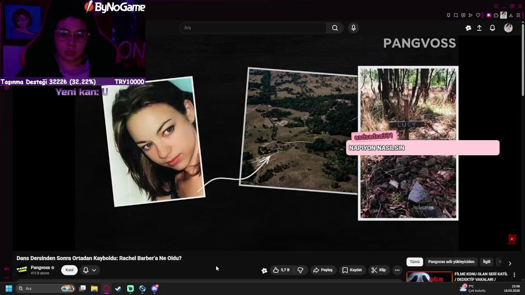Click the Paylaş share button

tap(323, 270)
